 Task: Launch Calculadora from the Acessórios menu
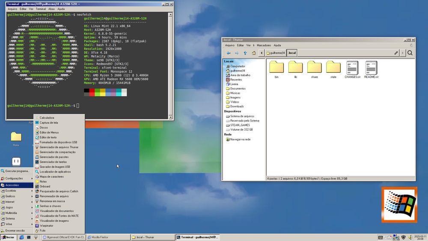coord(59,118)
